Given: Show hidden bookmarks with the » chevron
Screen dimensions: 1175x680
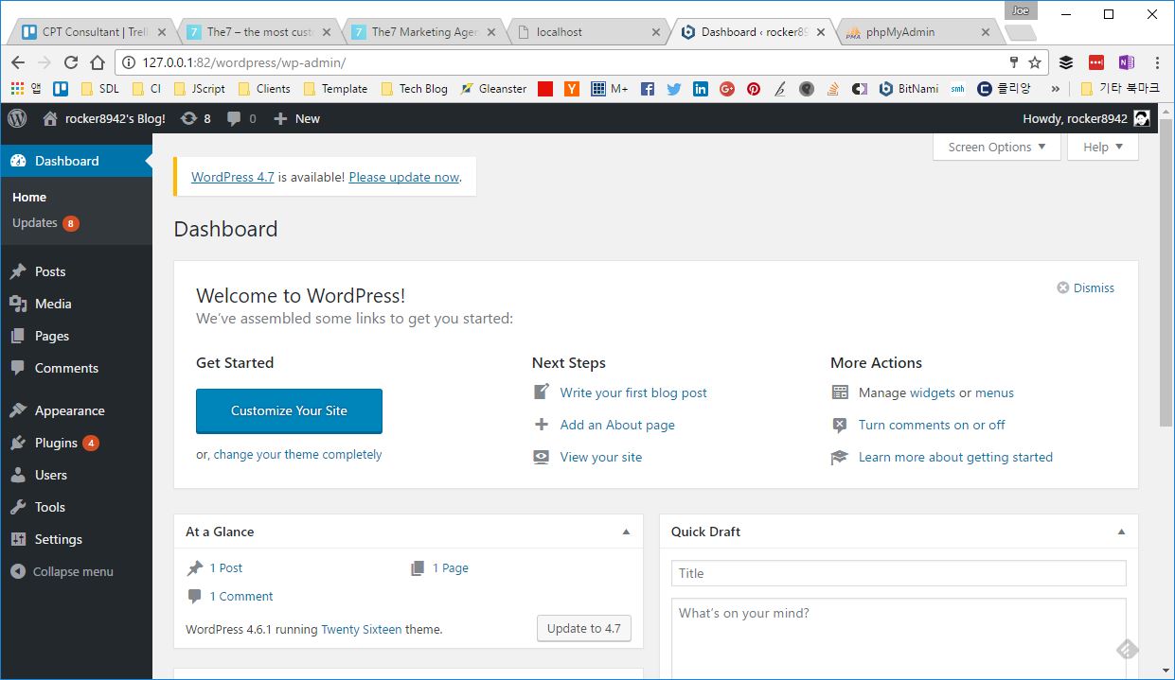Looking at the screenshot, I should tap(1056, 89).
